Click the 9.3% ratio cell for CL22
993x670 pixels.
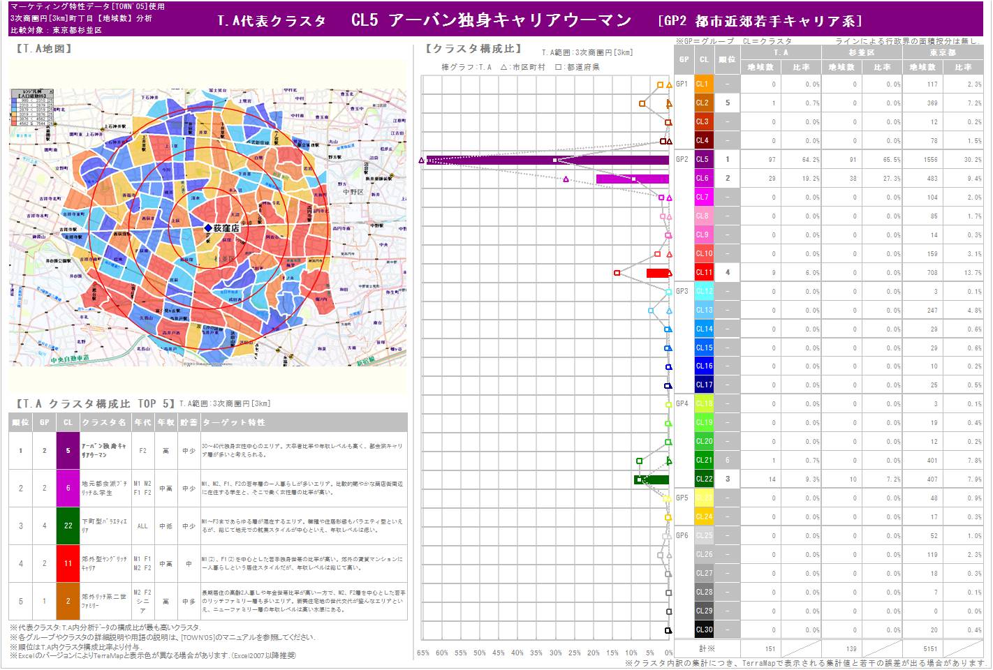[x=800, y=479]
